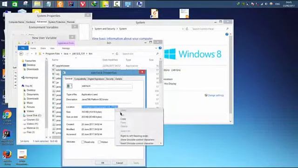The height and width of the screenshot is (168, 298).
Task: Open the clock and date in the tray
Action: [289, 4]
